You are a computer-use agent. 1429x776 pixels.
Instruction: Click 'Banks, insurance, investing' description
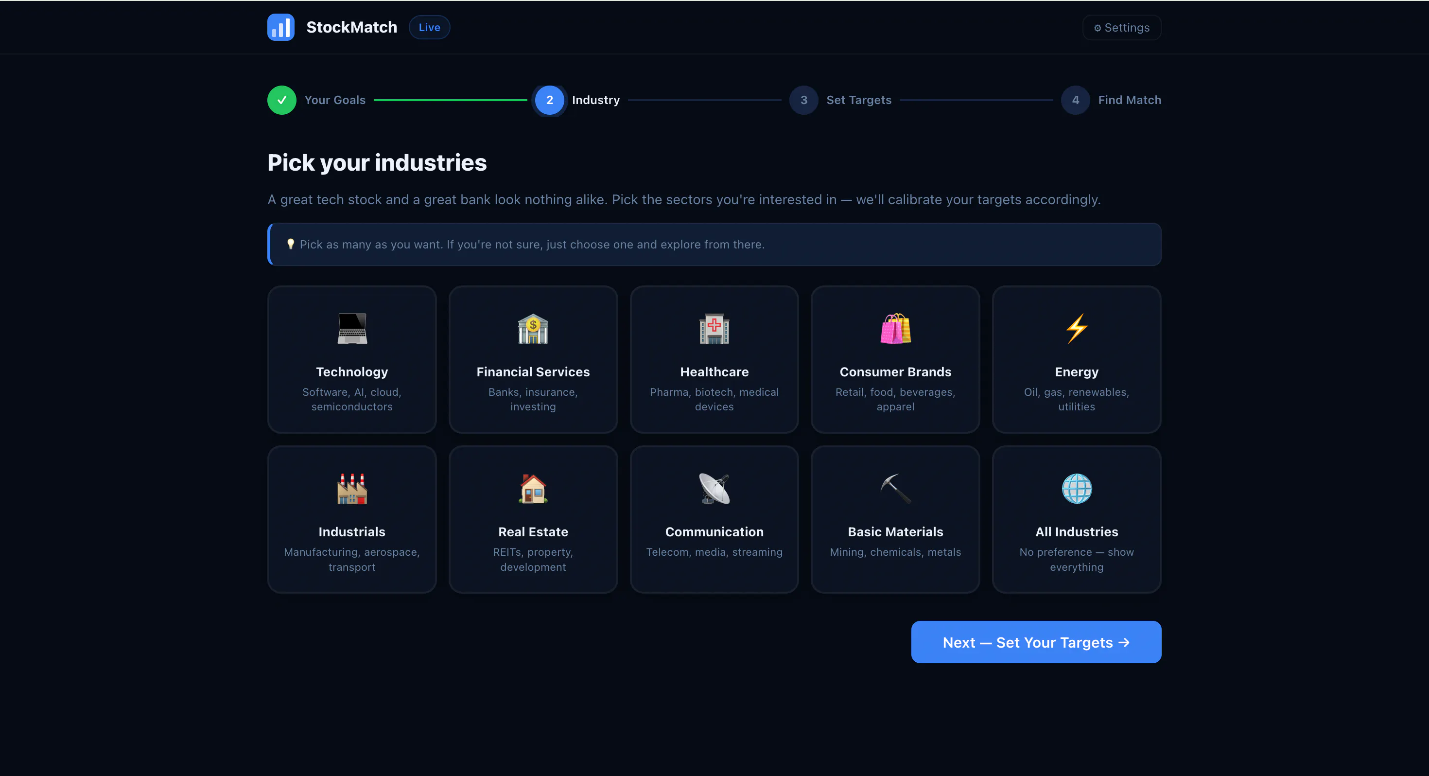point(533,399)
